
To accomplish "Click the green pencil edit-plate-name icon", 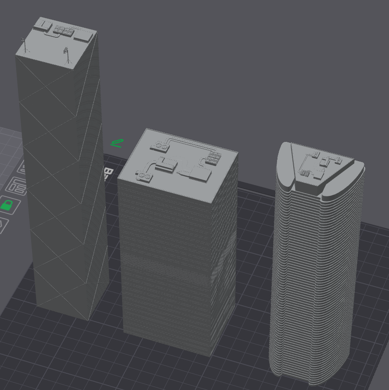I will (x=117, y=143).
